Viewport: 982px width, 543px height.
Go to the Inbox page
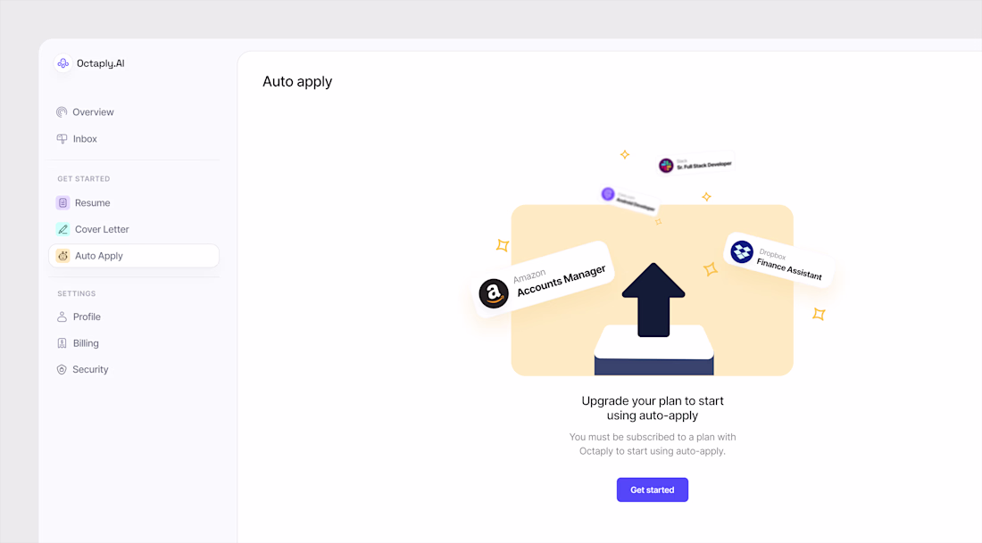point(85,139)
